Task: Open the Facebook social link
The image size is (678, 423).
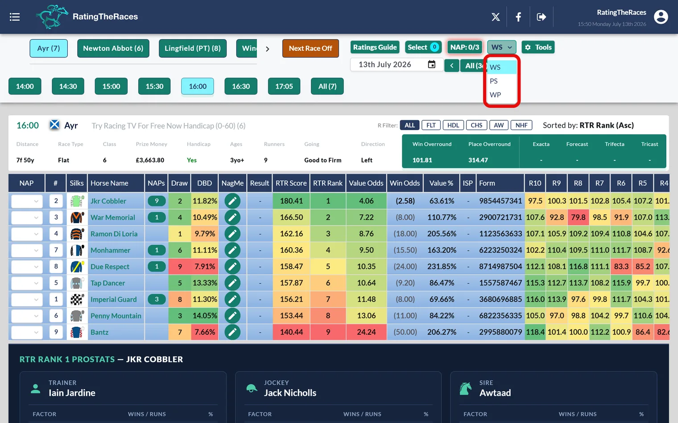Action: coord(518,17)
